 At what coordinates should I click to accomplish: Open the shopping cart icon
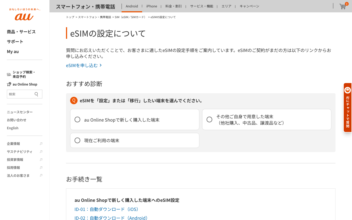tap(343, 6)
